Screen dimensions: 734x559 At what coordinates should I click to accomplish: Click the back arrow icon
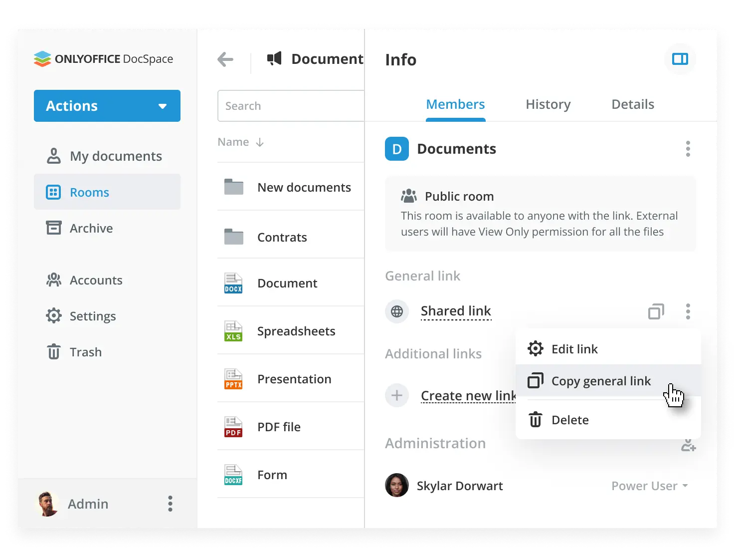[x=225, y=59]
